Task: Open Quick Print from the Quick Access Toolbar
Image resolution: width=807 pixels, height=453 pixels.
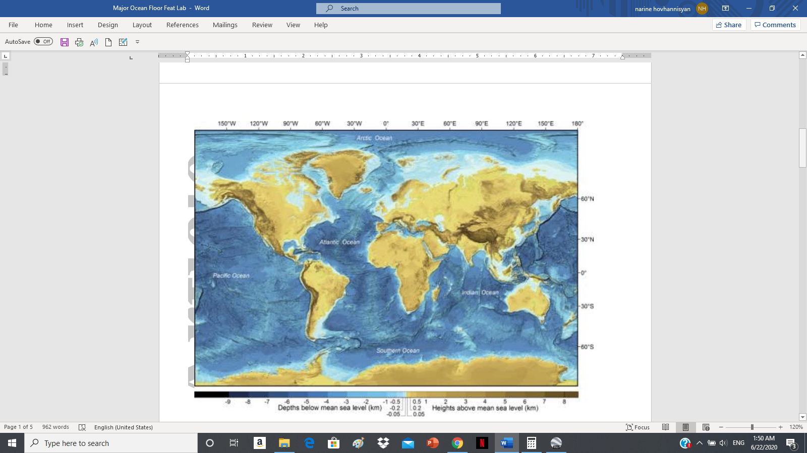Action: tap(79, 42)
